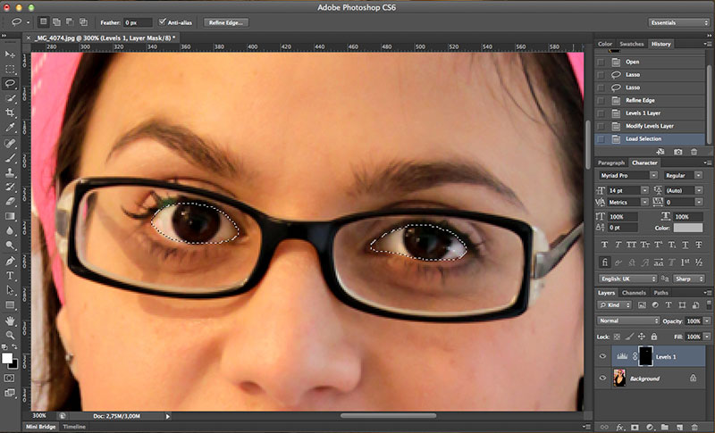Select the Crop tool

coord(10,113)
